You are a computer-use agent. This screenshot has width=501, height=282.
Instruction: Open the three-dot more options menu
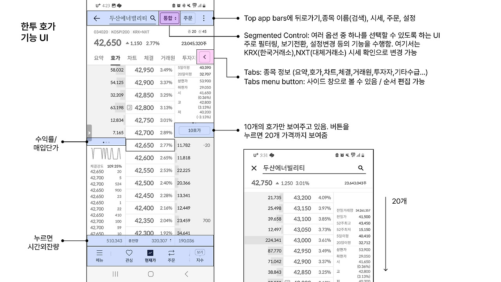click(x=204, y=18)
